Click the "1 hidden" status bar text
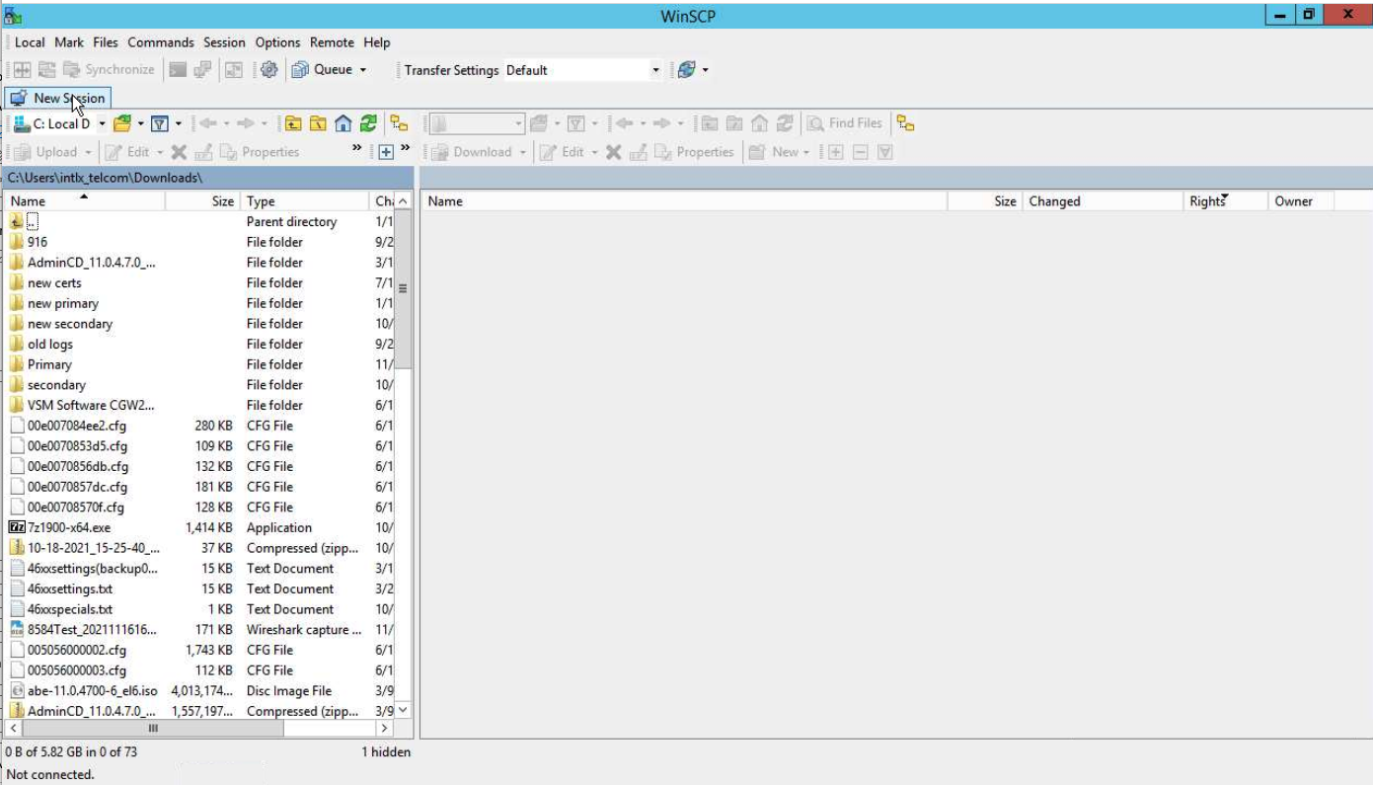Viewport: 1373px width, 785px height. [386, 752]
